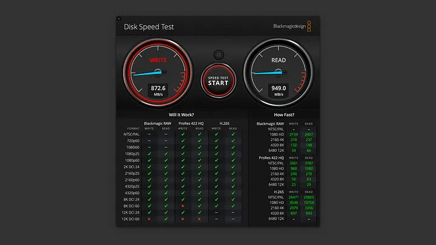Viewport: 436px width, 245px height.
Task: Select the 837 H.265 4320 8K write value
Action: (x=294, y=214)
